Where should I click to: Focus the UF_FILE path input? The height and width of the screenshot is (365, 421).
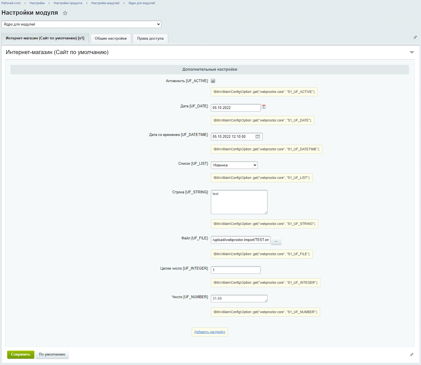(241, 240)
